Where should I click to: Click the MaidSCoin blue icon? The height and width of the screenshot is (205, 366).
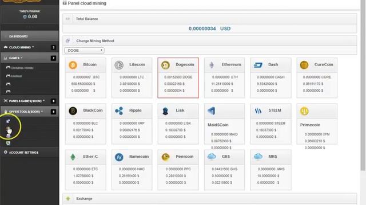click(x=211, y=110)
